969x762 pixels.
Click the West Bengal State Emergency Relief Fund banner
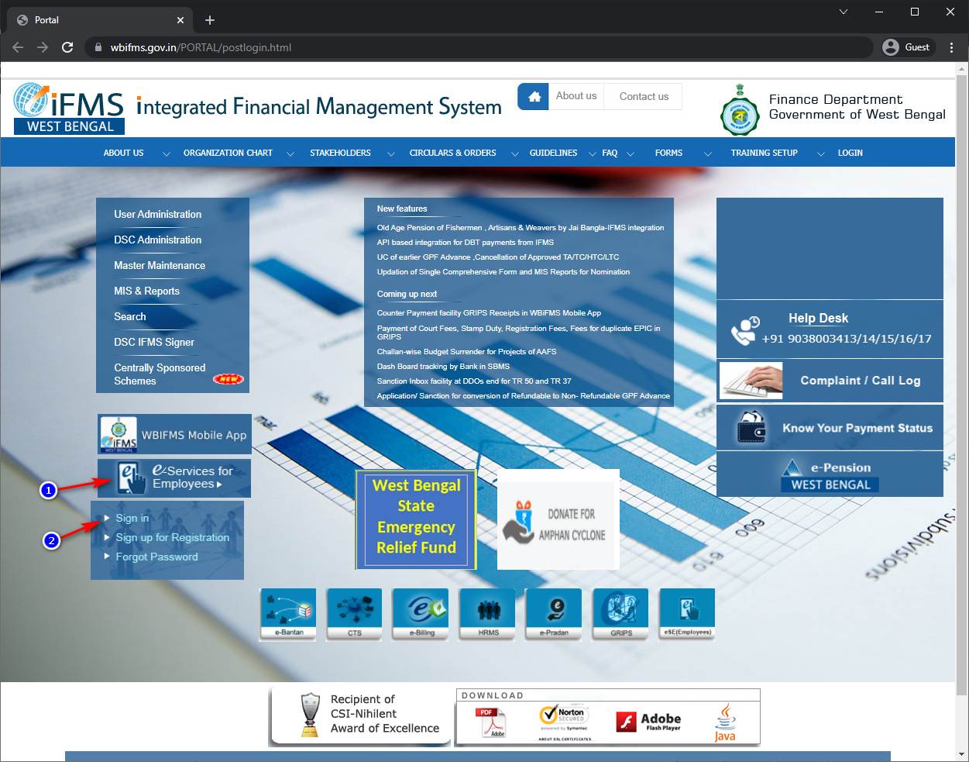coord(416,519)
